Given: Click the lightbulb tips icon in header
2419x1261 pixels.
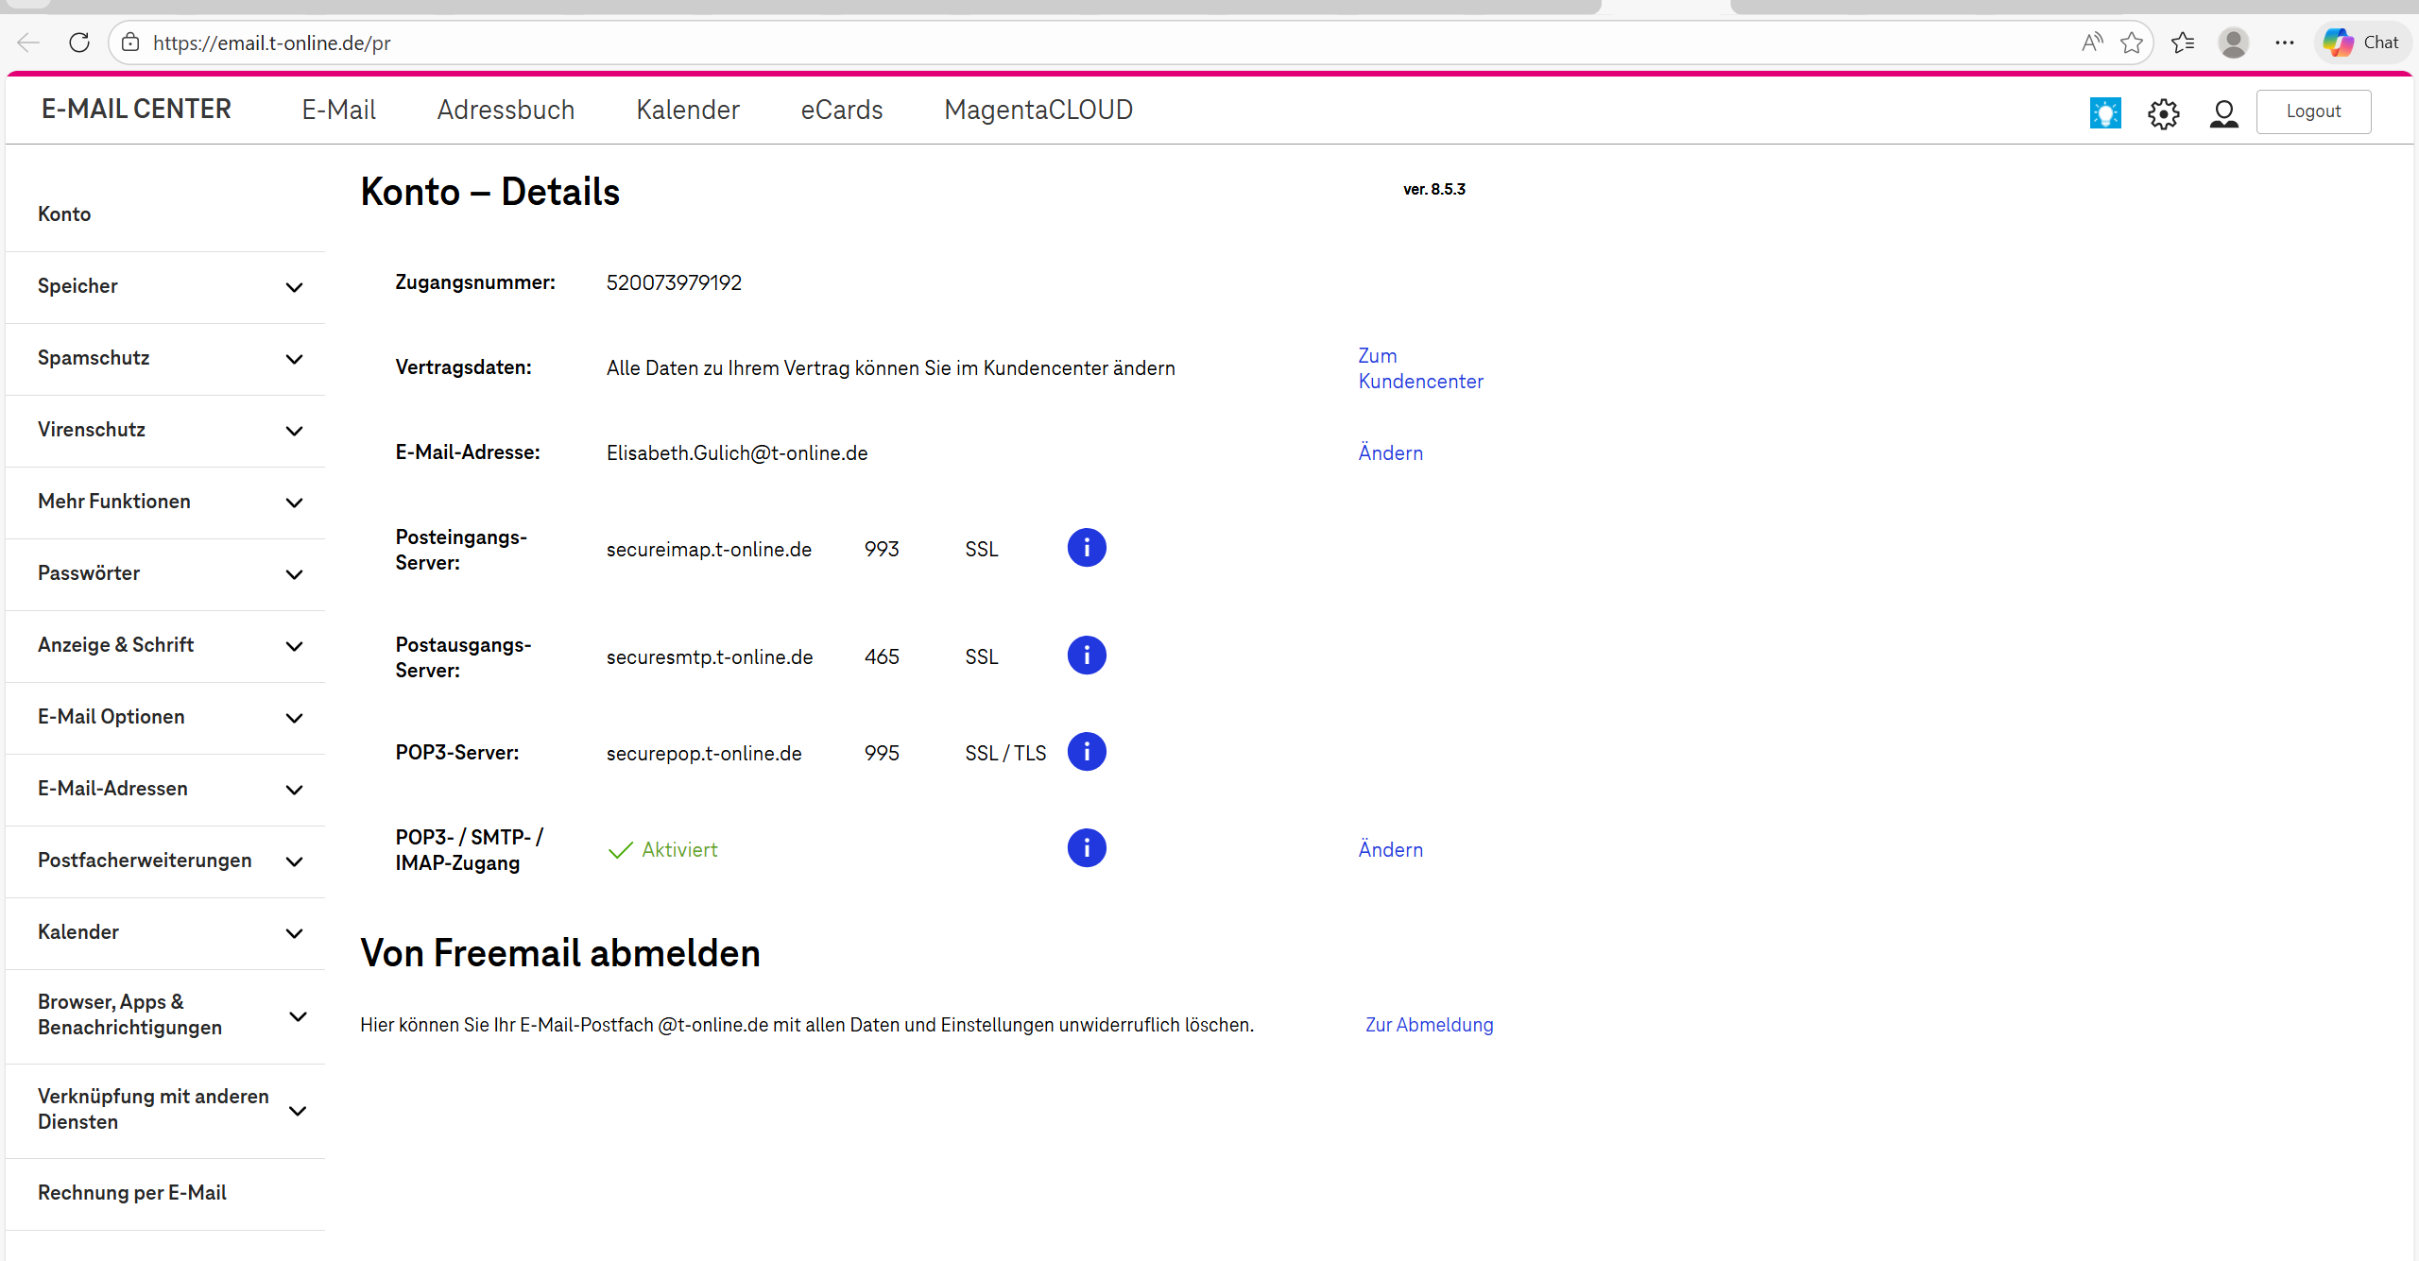Looking at the screenshot, I should pos(2104,112).
